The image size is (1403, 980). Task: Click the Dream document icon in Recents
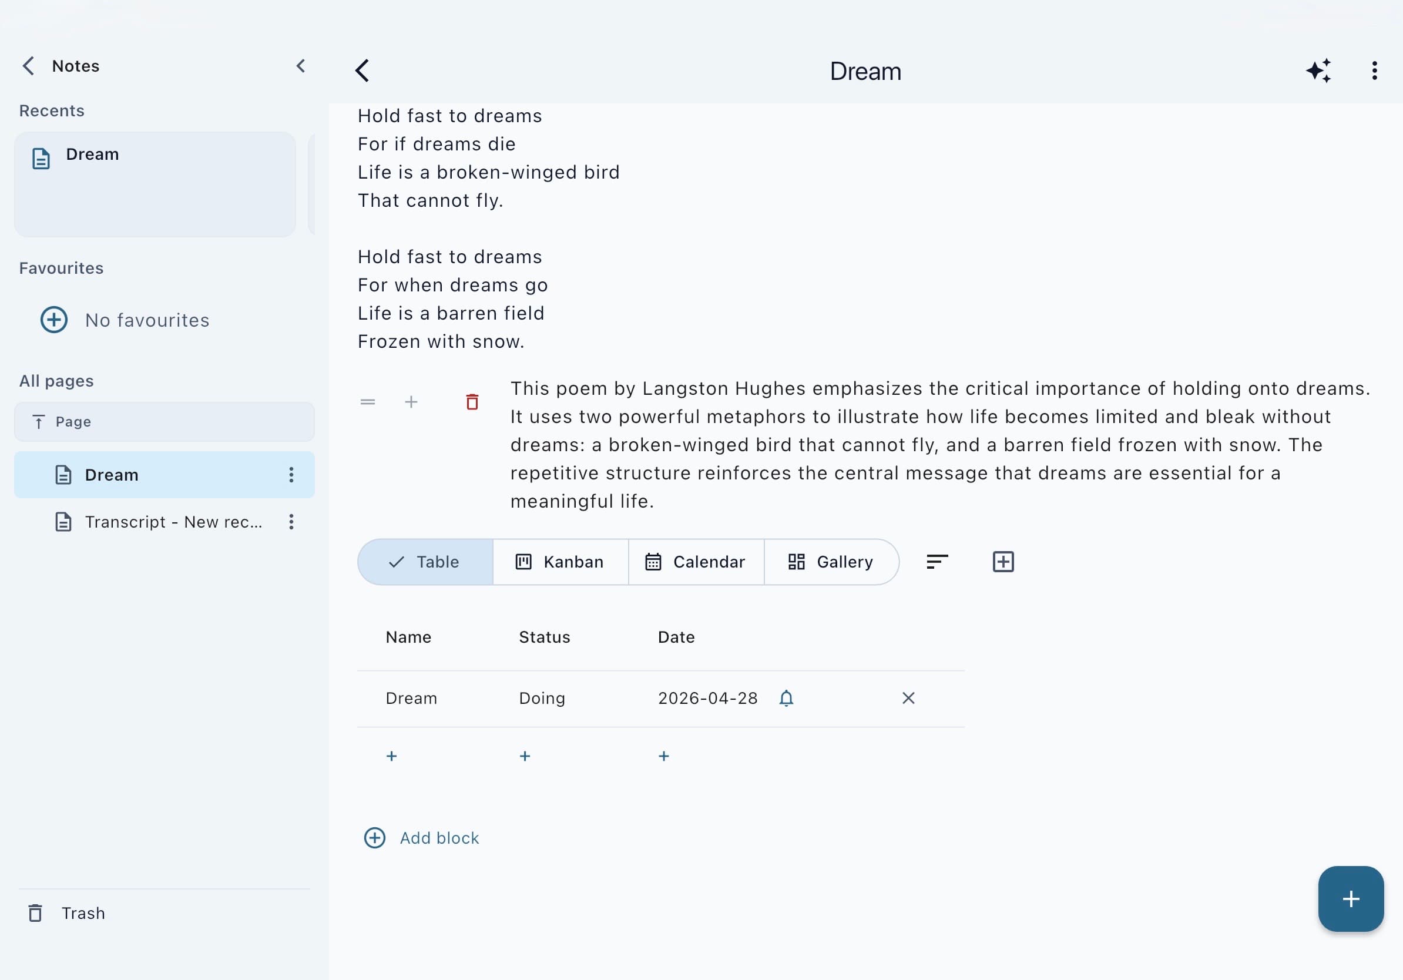pos(41,158)
